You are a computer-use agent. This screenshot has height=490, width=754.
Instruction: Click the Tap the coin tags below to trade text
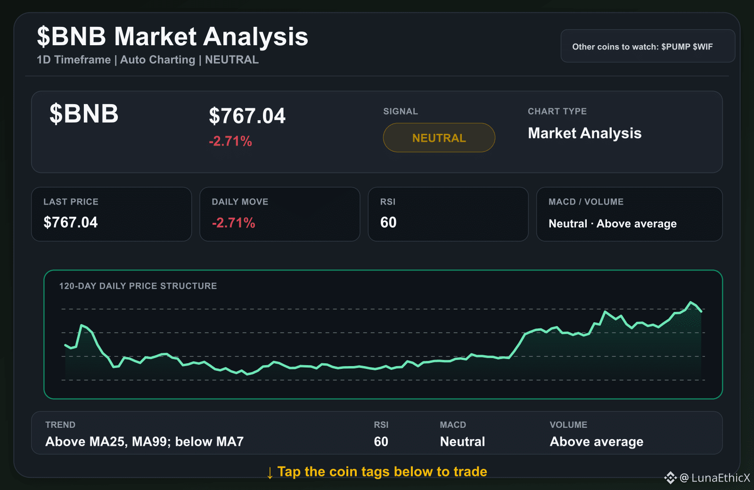382,472
